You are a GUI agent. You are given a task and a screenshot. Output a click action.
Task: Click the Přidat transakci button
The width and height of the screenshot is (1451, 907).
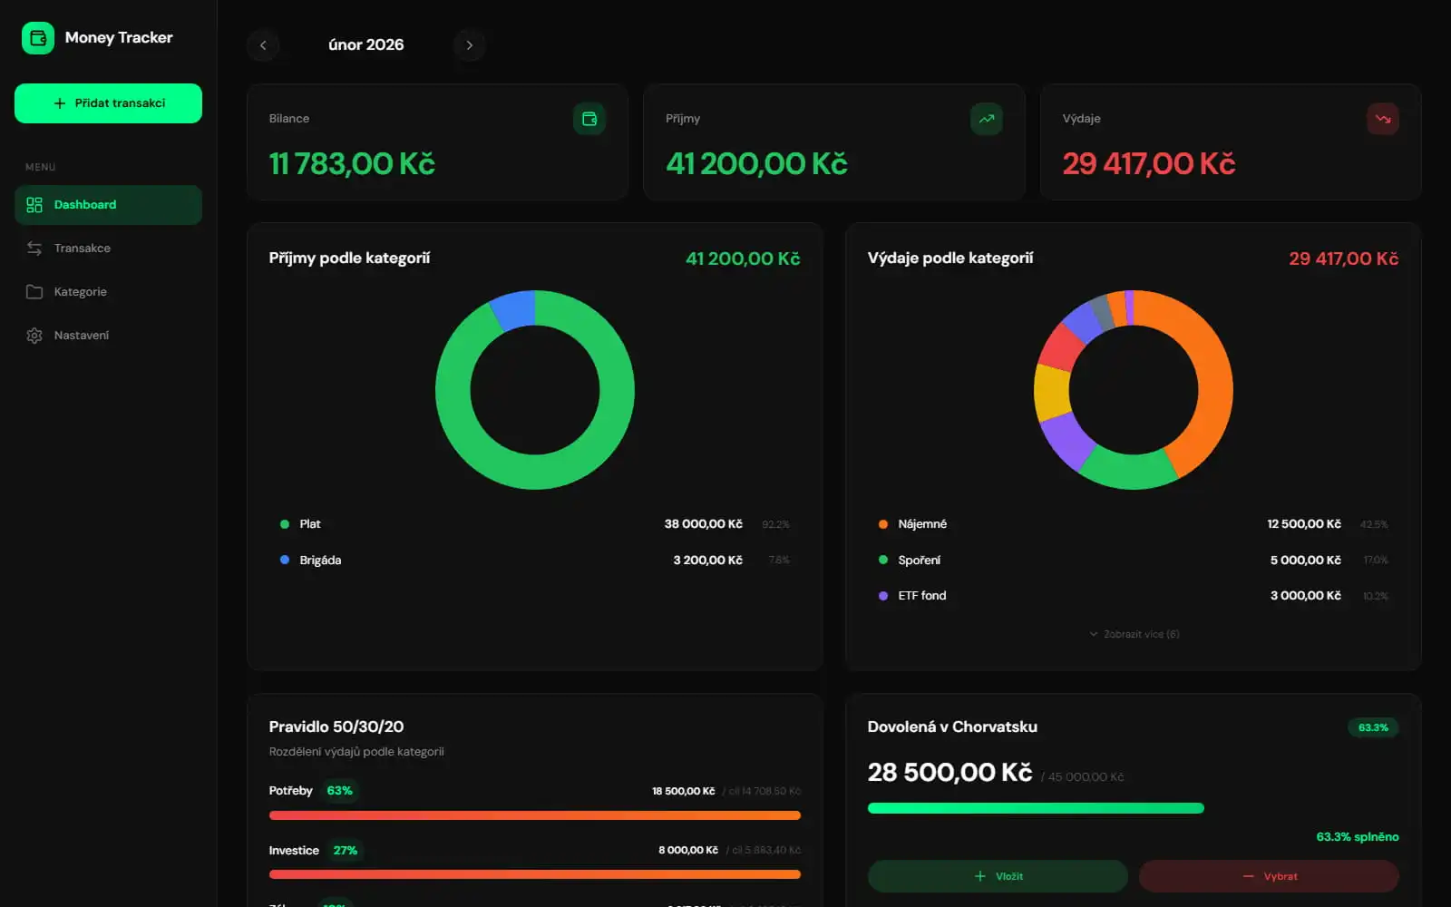tap(108, 102)
